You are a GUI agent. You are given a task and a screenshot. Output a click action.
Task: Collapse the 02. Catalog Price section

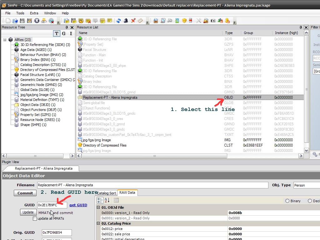click(x=98, y=223)
